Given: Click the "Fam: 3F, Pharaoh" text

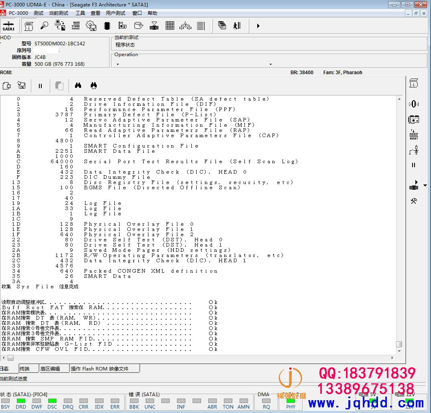Looking at the screenshot, I should [342, 73].
